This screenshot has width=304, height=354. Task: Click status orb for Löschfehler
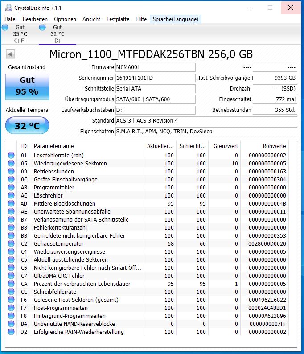coord(11,195)
